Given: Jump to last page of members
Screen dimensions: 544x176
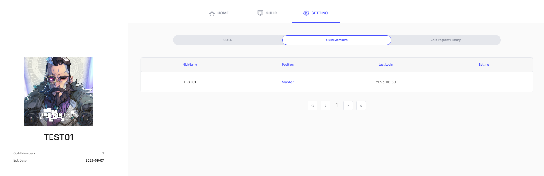Looking at the screenshot, I should click(361, 106).
